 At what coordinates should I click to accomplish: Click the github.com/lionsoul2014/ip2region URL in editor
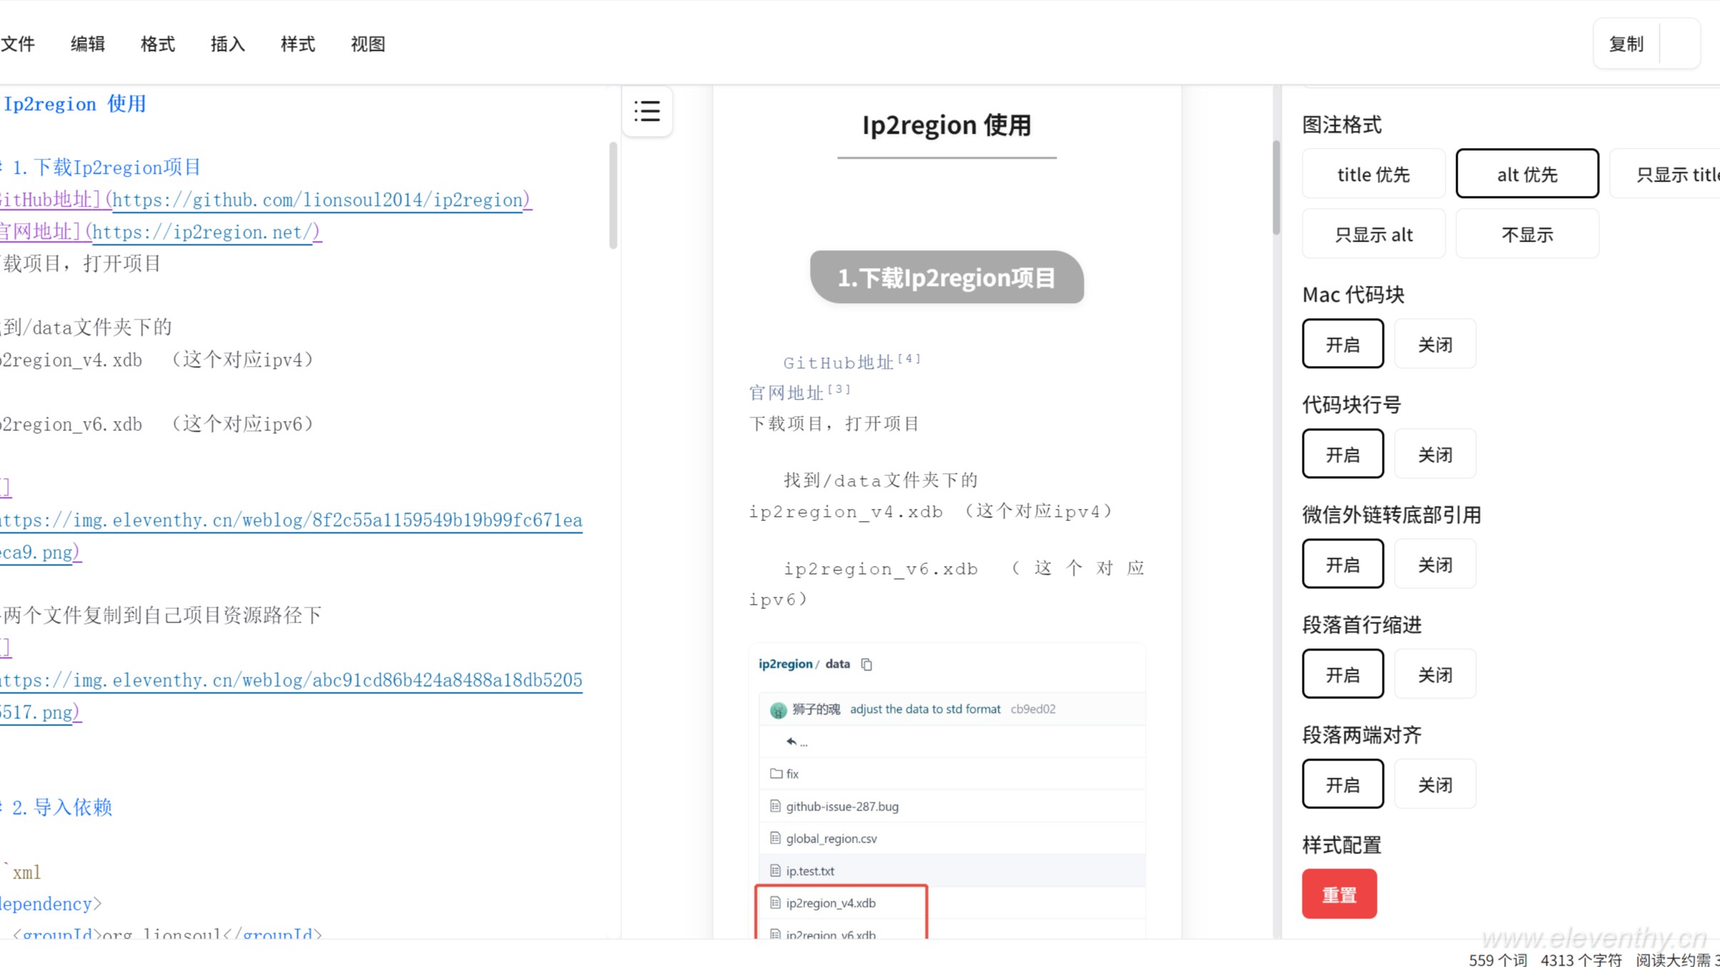[x=318, y=200]
